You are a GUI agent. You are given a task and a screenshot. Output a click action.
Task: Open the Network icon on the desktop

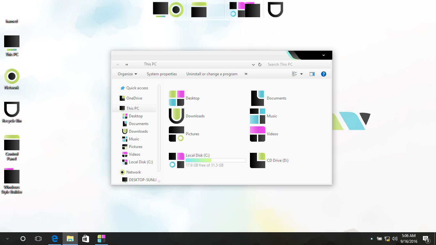[x=12, y=77]
